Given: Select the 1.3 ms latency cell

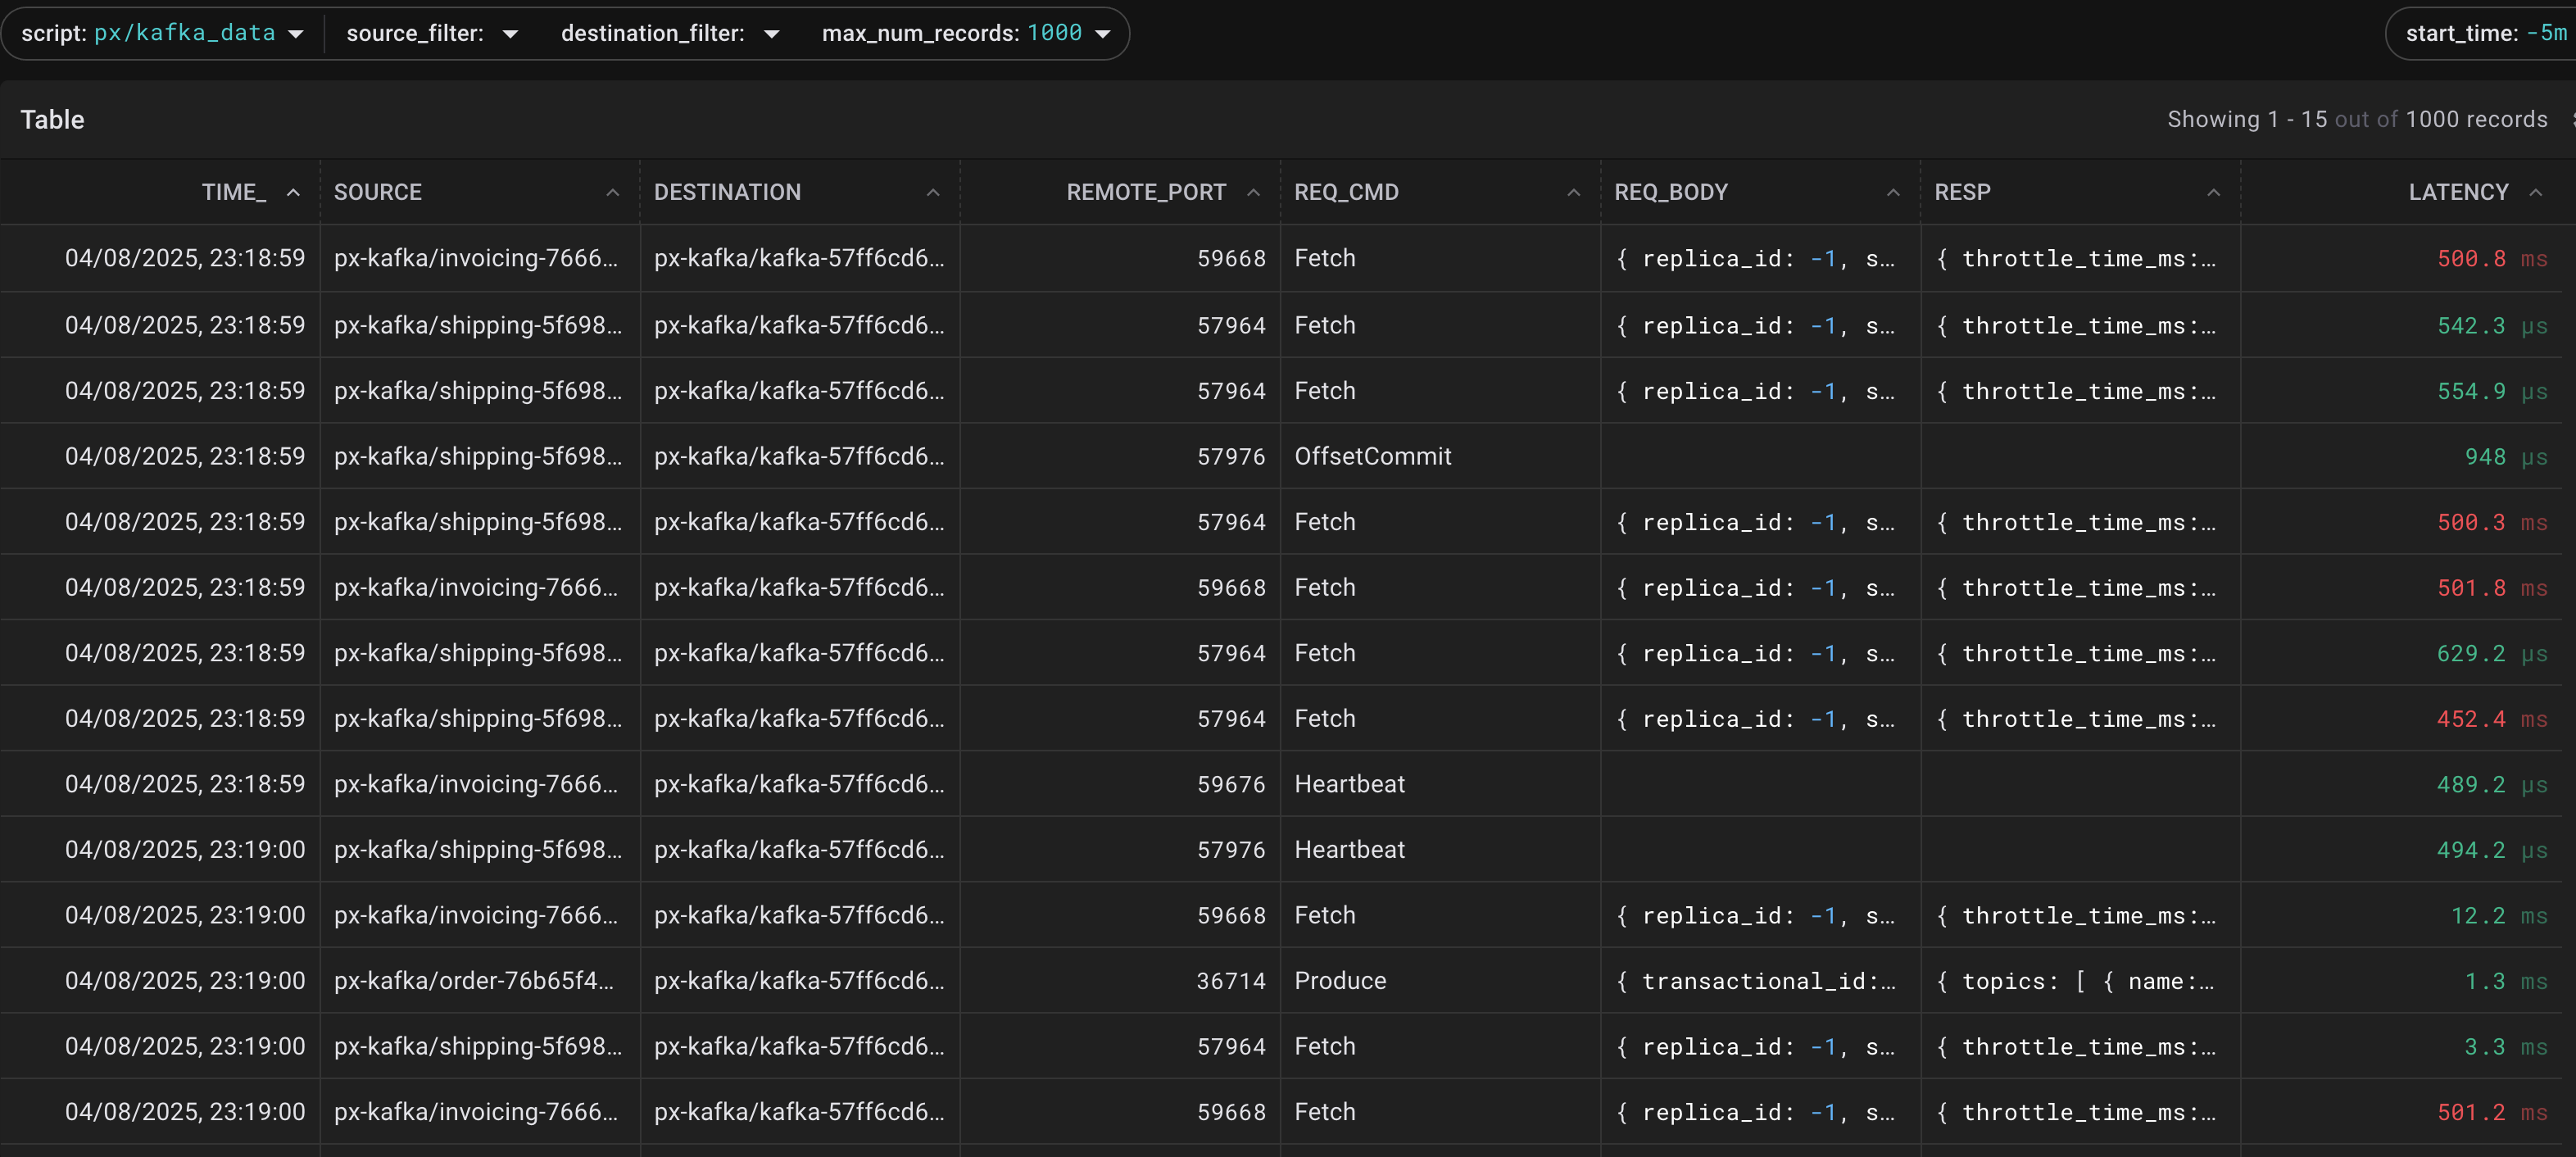Looking at the screenshot, I should point(2401,980).
